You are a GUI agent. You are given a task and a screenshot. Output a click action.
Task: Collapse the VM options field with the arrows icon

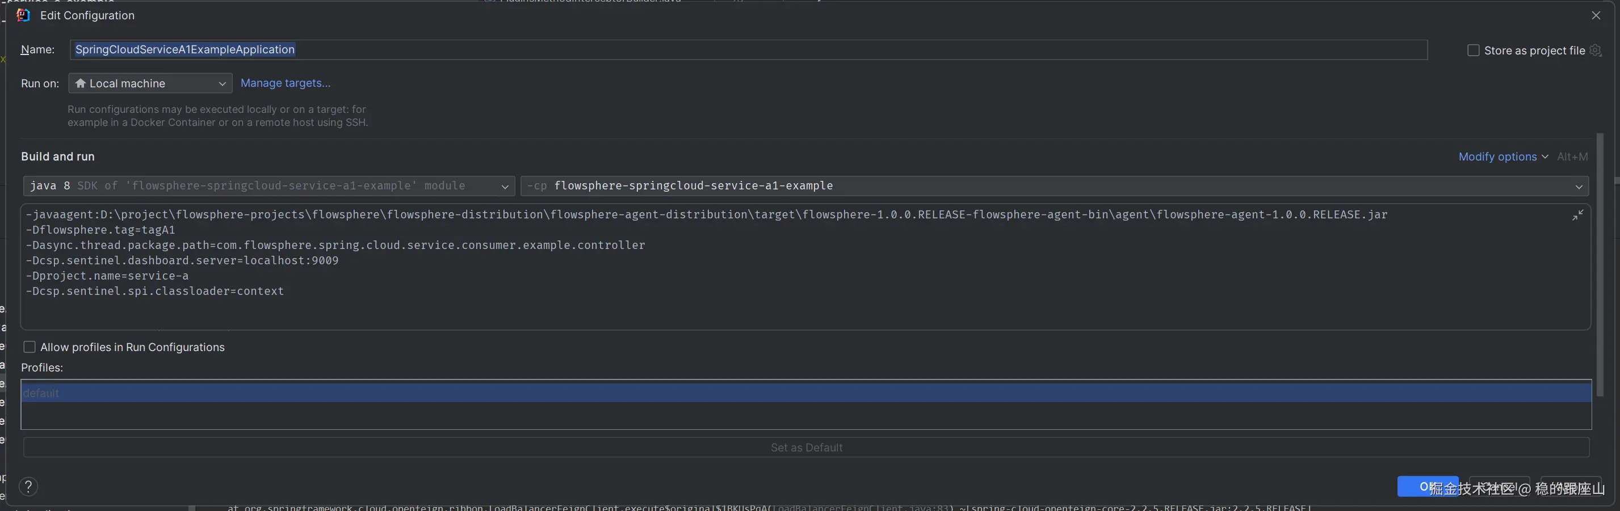pos(1577,216)
